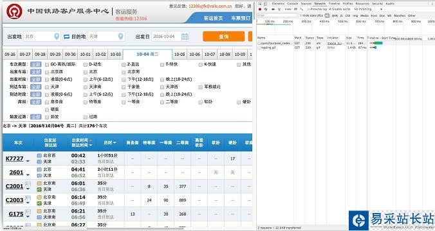Click the origin station icon for K7727 北京西
435x231 pixels.
pyautogui.click(x=39, y=156)
